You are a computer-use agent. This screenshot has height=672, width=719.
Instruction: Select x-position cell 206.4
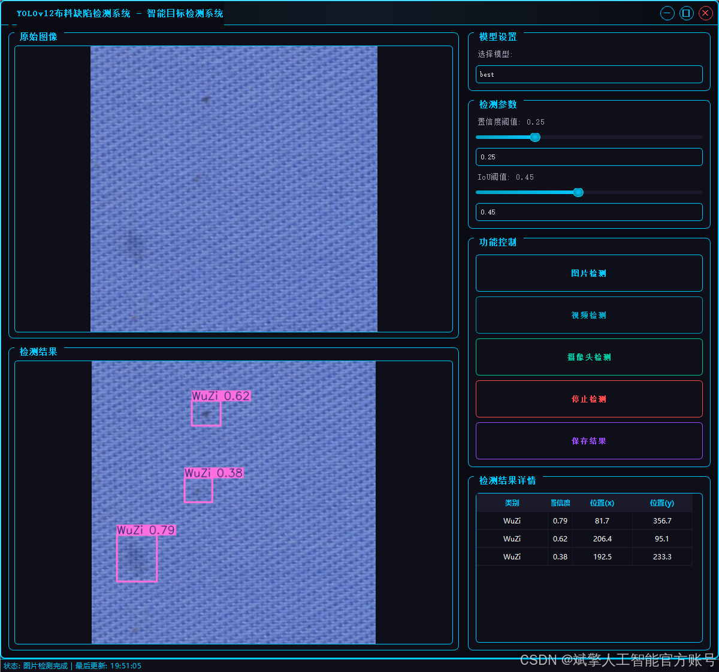pos(602,539)
